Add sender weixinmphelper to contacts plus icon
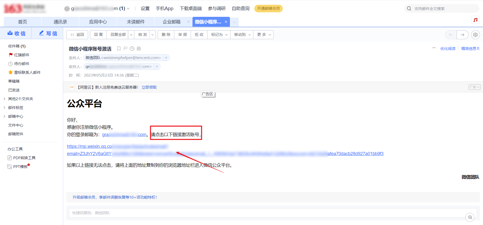This screenshot has width=483, height=225. tap(166, 58)
